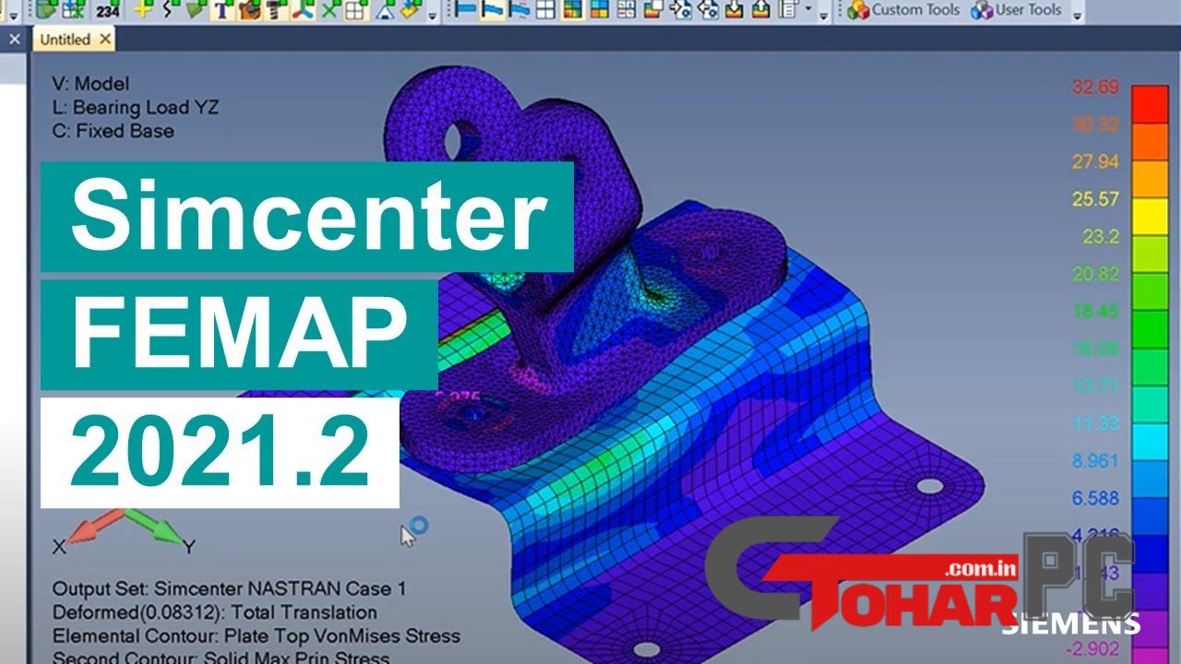Open User Tools menu
1181x664 pixels.
[x=1016, y=10]
